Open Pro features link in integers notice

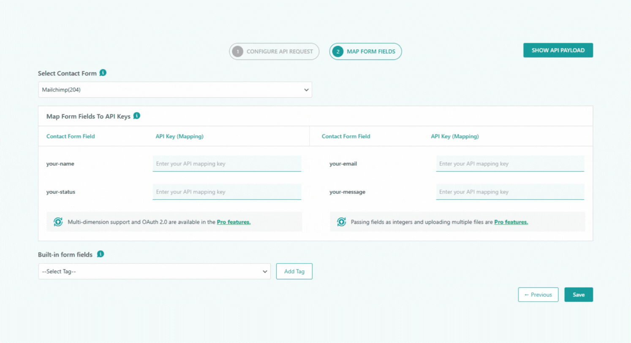coord(511,222)
